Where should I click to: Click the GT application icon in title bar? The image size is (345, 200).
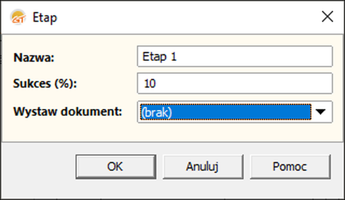pos(18,17)
